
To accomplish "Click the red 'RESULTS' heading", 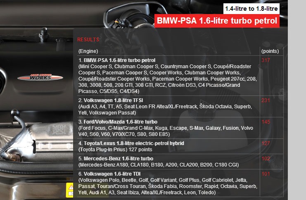I will coord(88,40).
